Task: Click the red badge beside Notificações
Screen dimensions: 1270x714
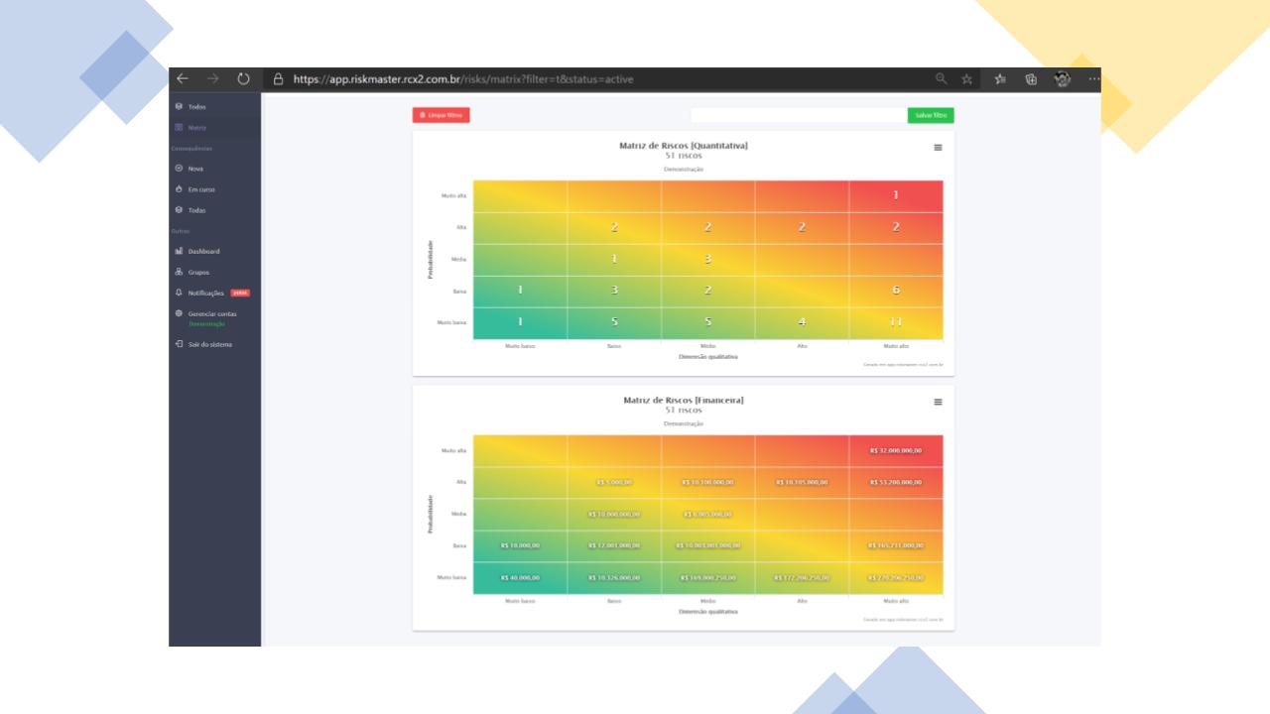Action: click(x=240, y=293)
